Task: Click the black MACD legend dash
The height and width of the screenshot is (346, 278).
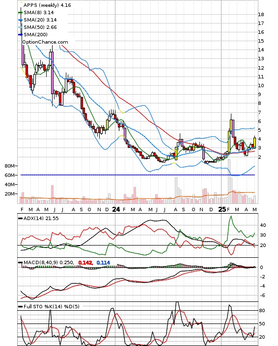Action: click(20, 263)
